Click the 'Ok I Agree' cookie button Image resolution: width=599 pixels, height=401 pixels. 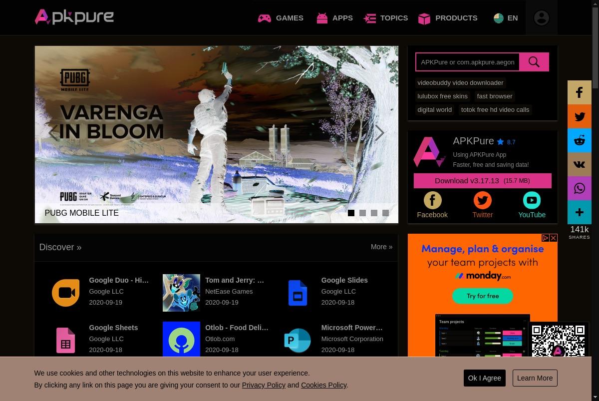[x=484, y=378]
